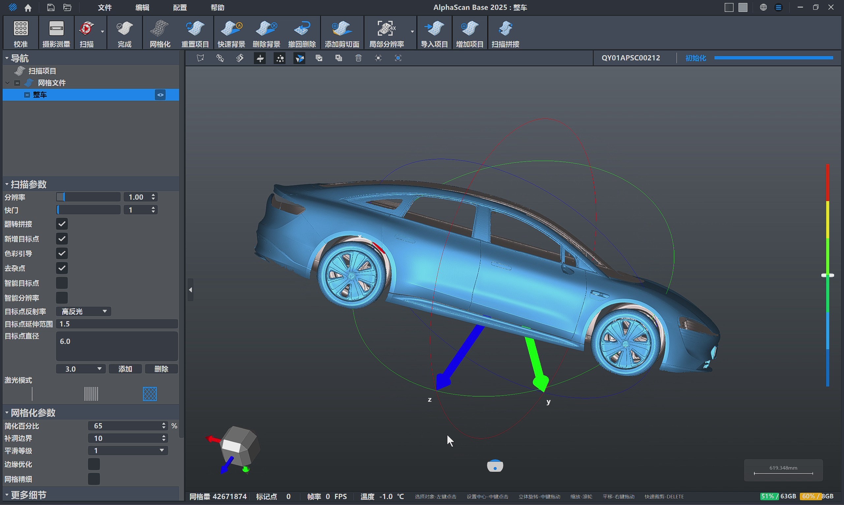Open the 平滑等级 dropdown

click(128, 451)
